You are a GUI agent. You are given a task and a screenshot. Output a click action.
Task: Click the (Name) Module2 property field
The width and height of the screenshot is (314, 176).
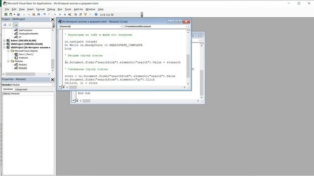click(28, 93)
